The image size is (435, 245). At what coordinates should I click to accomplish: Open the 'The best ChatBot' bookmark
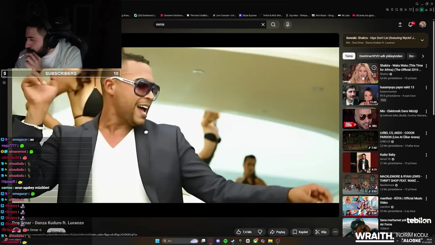coord(197,15)
